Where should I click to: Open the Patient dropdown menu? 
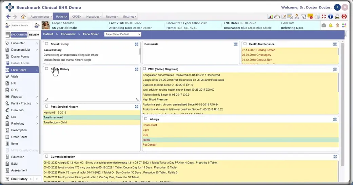61,16
